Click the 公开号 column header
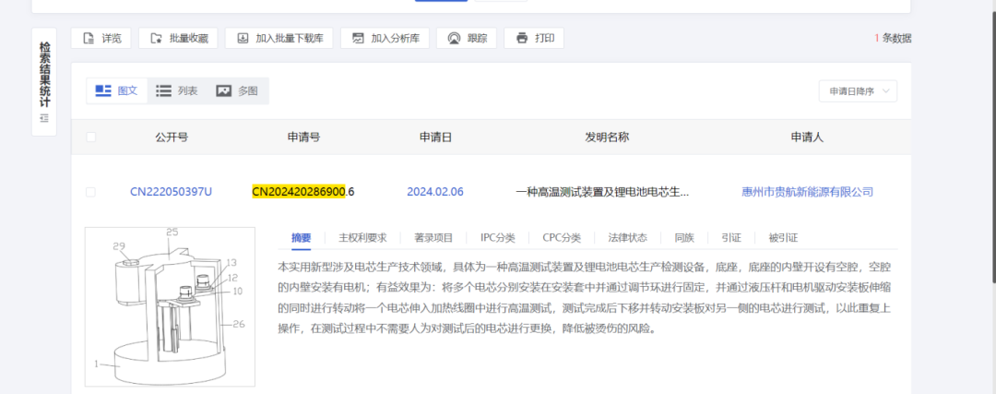This screenshot has width=996, height=394. 172,137
